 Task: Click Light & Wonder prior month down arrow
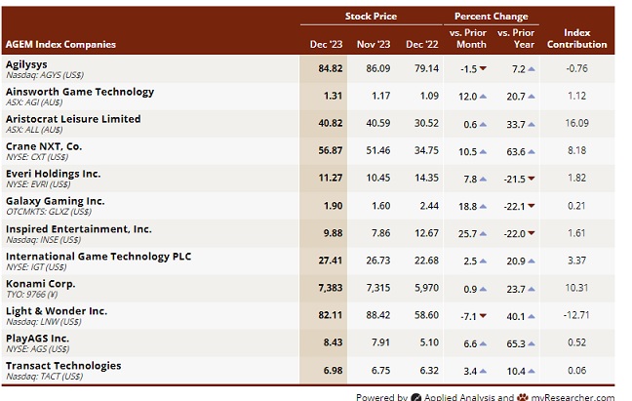483,316
